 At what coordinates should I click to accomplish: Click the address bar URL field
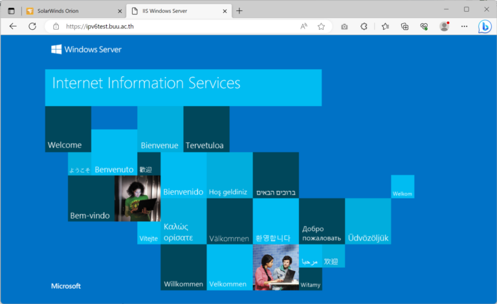pos(175,27)
